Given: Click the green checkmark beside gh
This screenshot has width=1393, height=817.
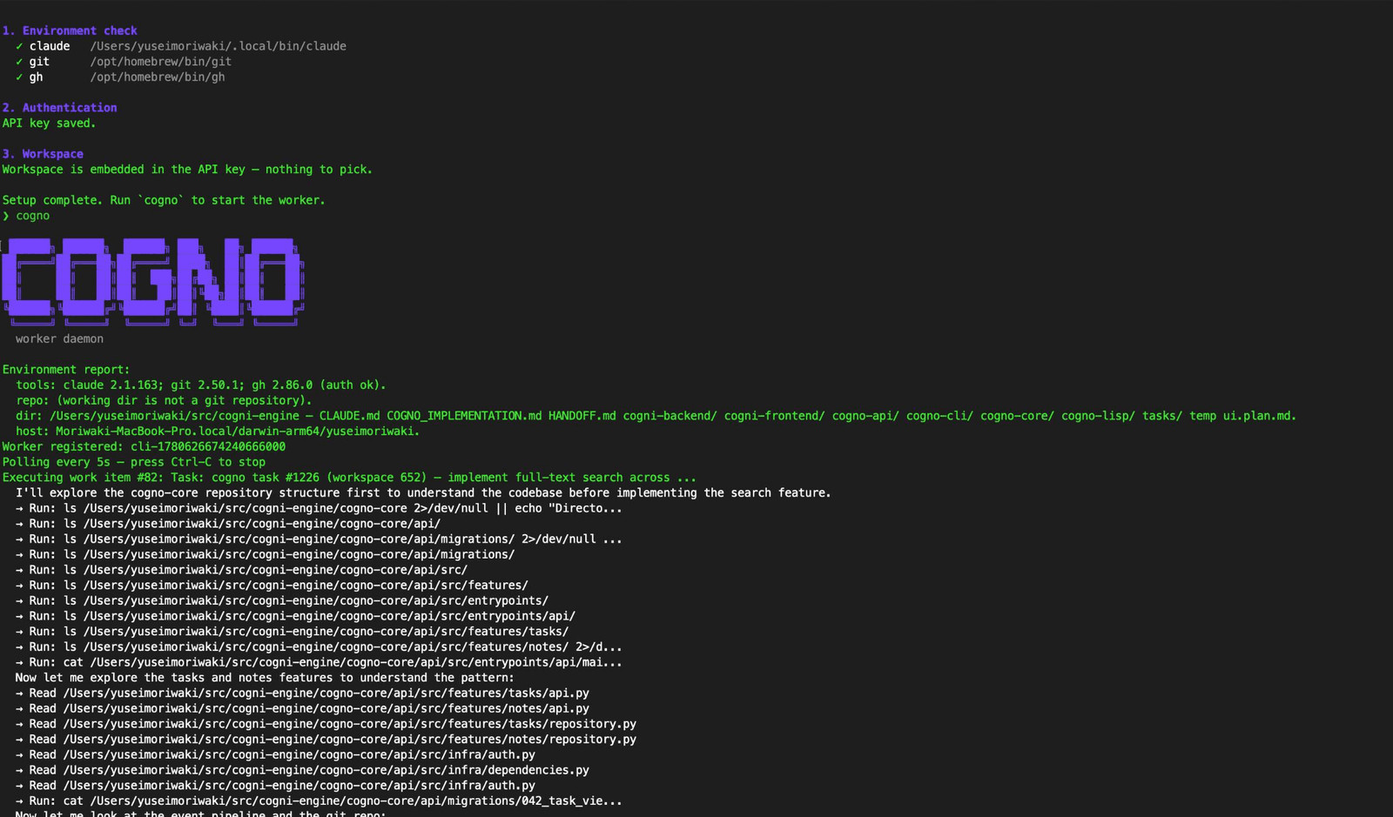Looking at the screenshot, I should (x=19, y=77).
